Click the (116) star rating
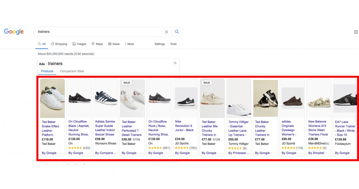This screenshot has height=189, width=359. (x=292, y=148)
